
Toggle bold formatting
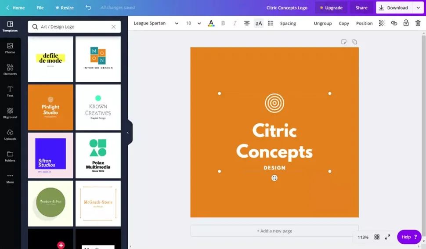223,23
